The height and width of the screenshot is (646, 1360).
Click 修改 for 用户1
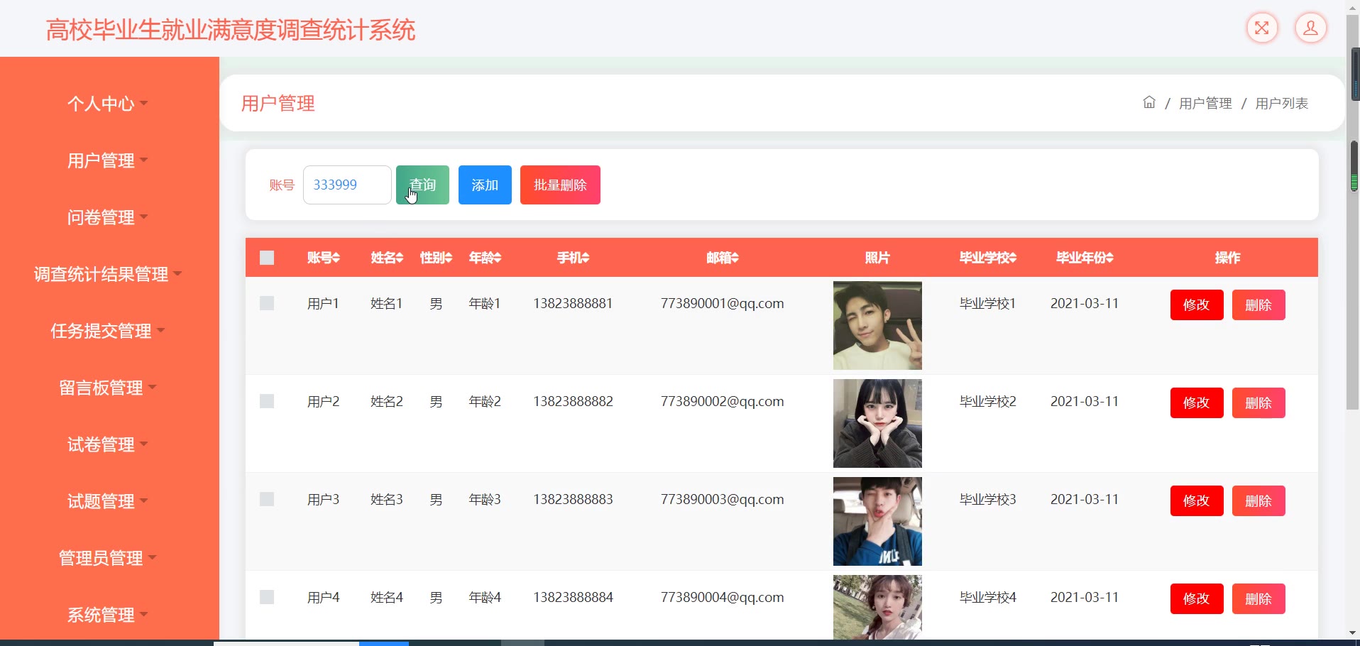click(x=1197, y=305)
